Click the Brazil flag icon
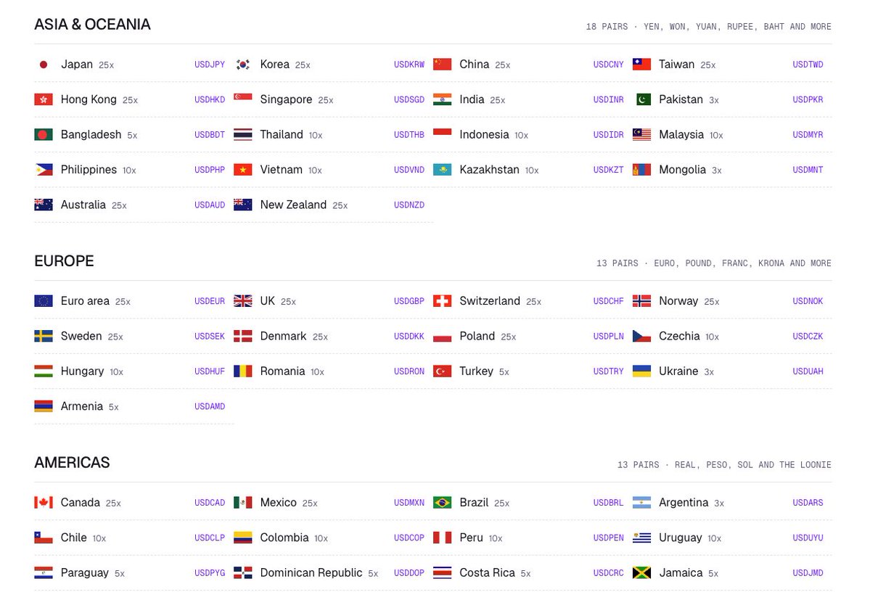 pyautogui.click(x=442, y=502)
